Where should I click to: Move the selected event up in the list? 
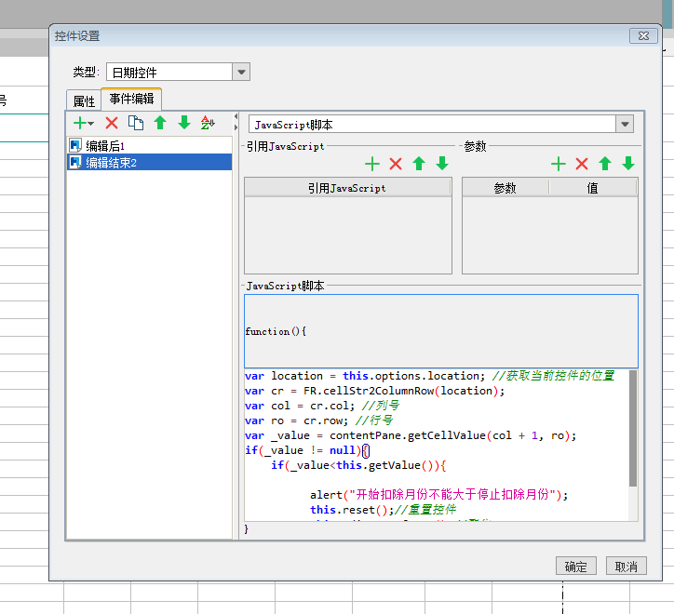tap(160, 123)
